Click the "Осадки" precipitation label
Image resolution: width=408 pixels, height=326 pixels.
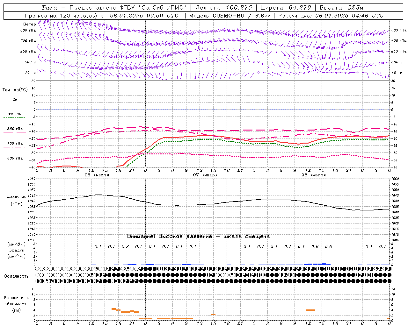[17, 250]
